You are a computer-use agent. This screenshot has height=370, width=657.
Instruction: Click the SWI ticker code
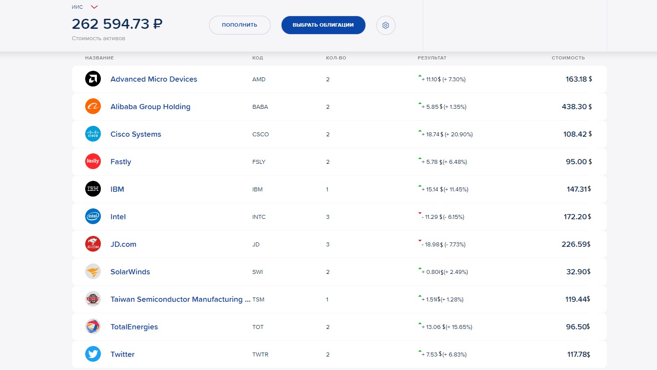tap(258, 272)
